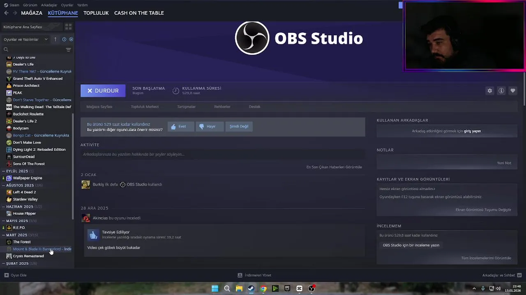Collapse the EYLÜL 2025 category
The image size is (526, 295).
tap(3, 171)
